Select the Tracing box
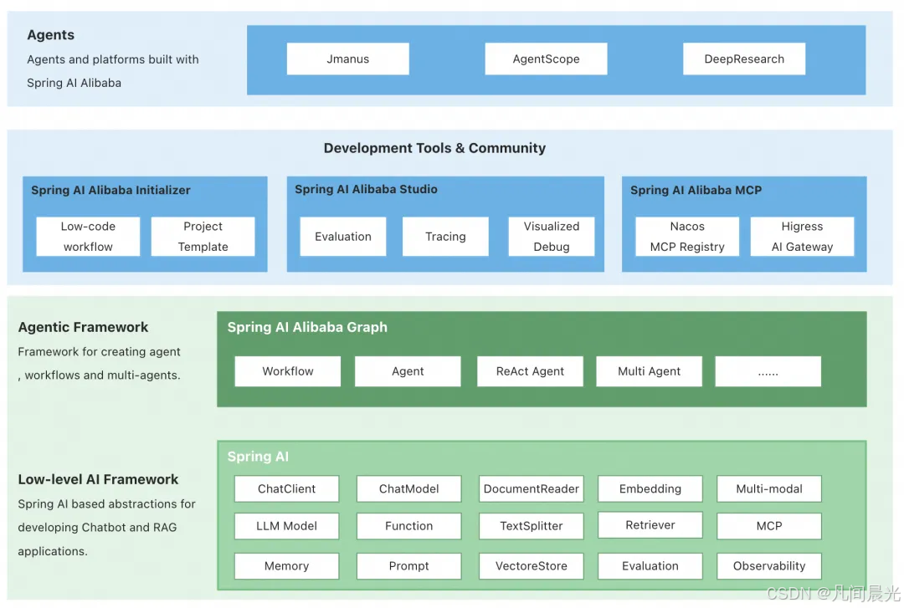This screenshot has height=608, width=904. pos(445,237)
